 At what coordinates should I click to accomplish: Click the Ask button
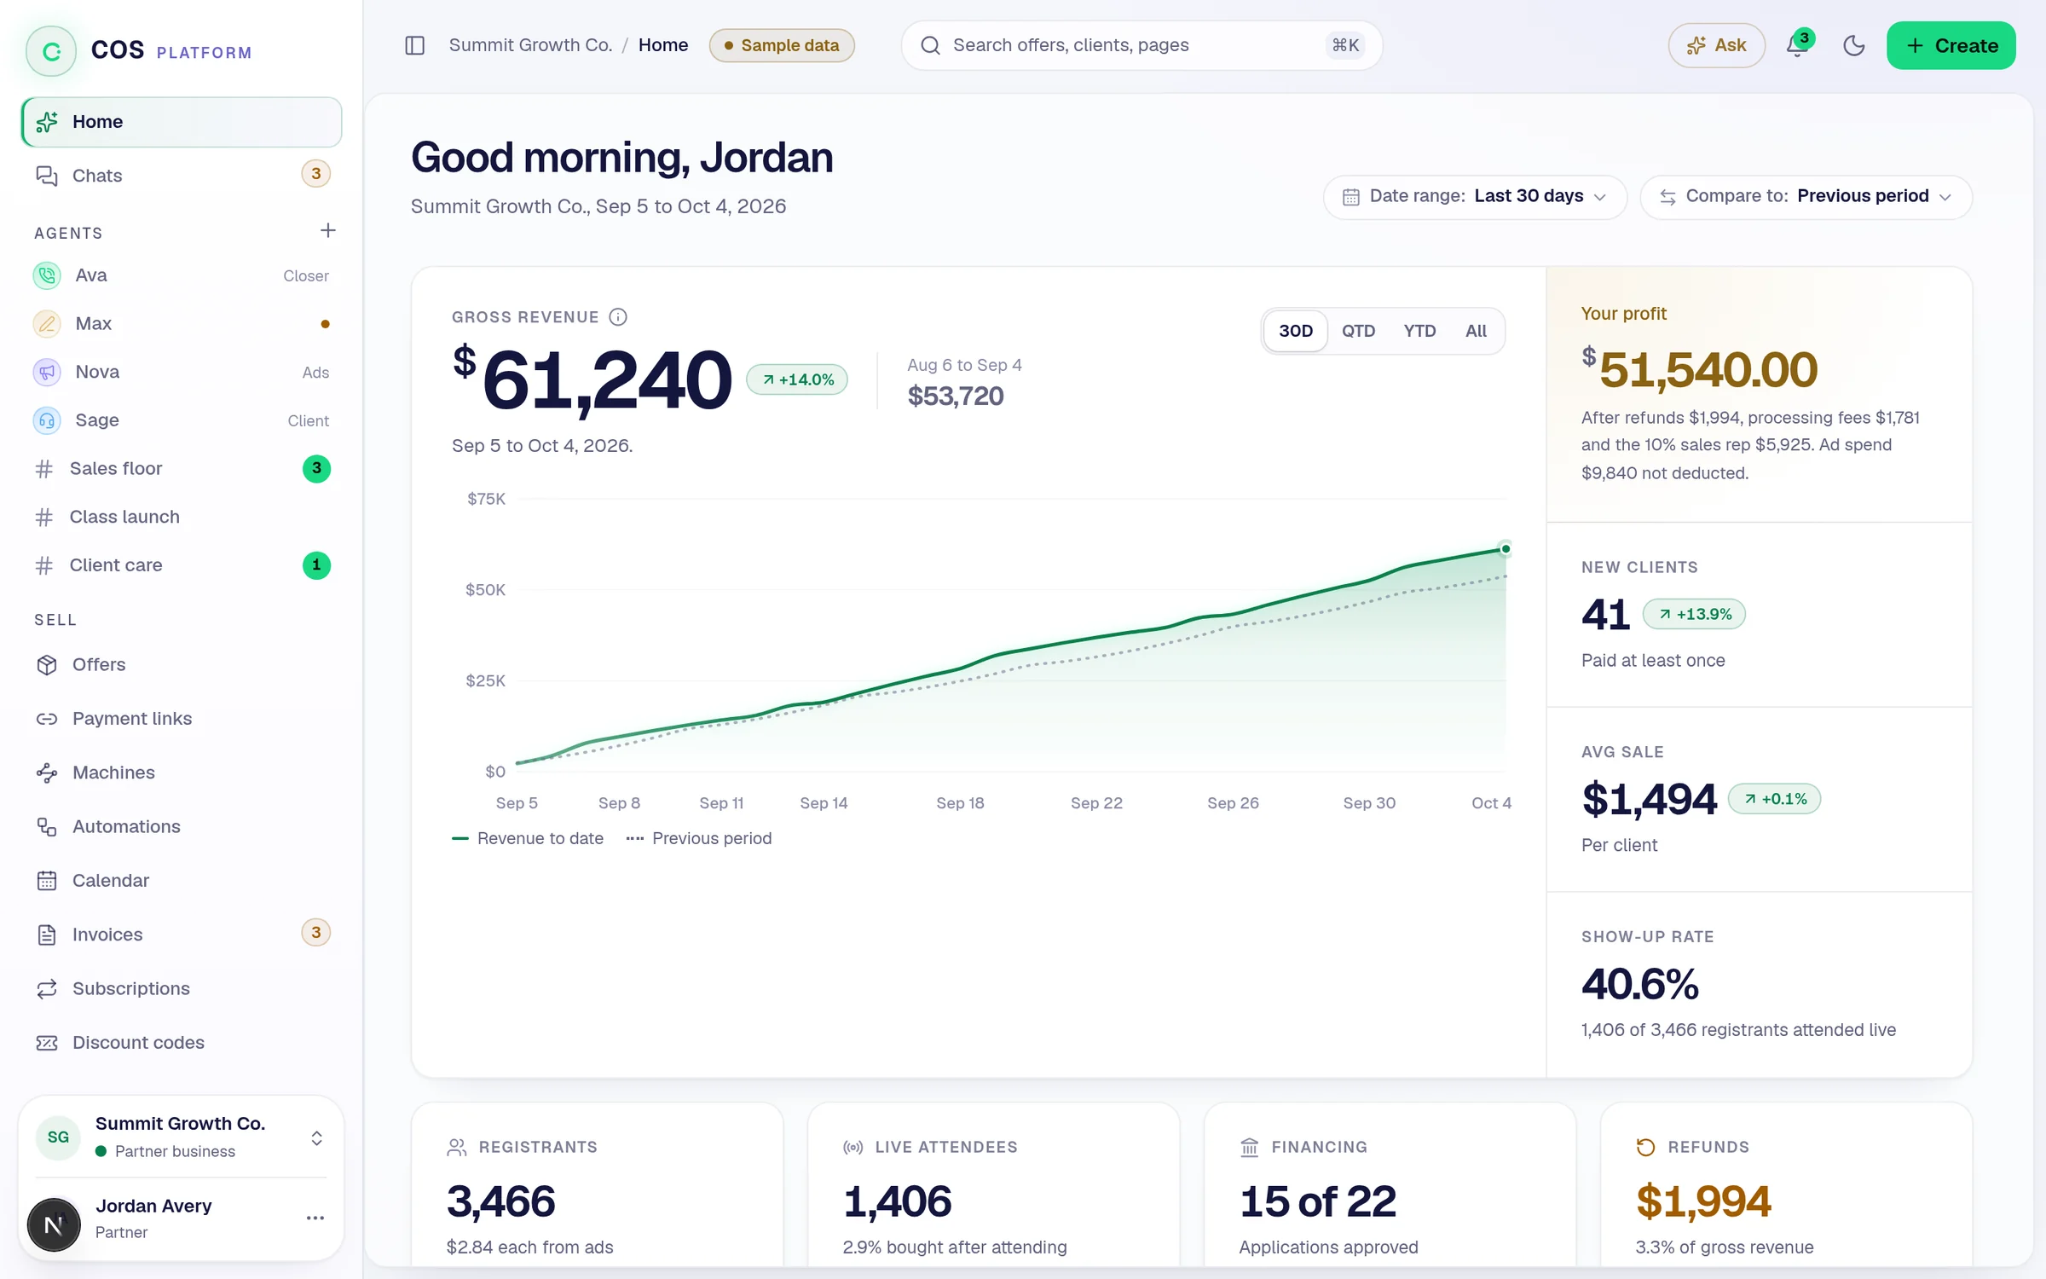(1716, 45)
